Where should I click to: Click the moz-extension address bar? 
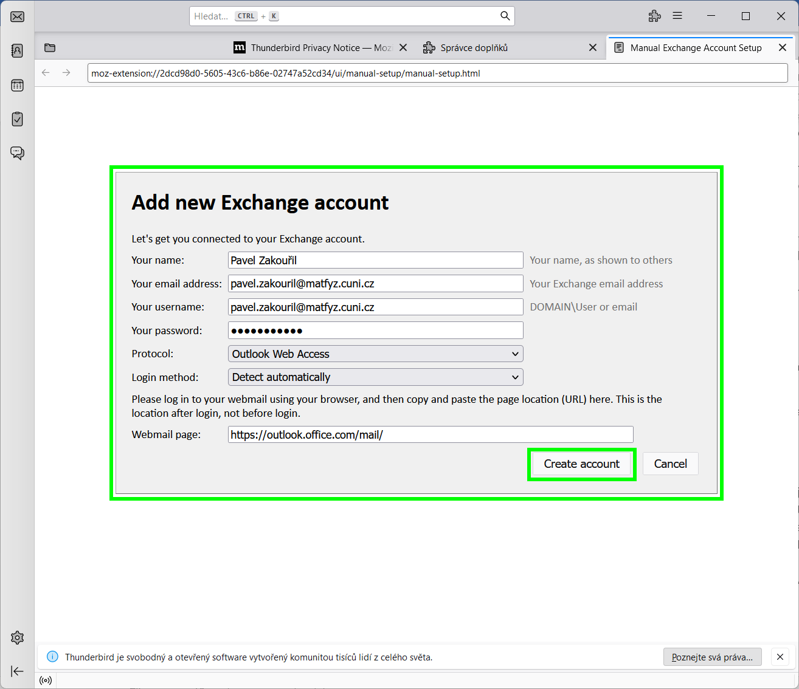coord(438,74)
